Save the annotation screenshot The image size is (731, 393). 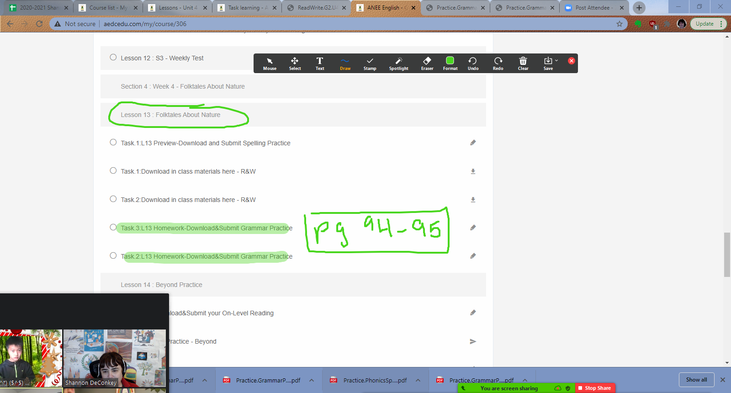(x=548, y=64)
